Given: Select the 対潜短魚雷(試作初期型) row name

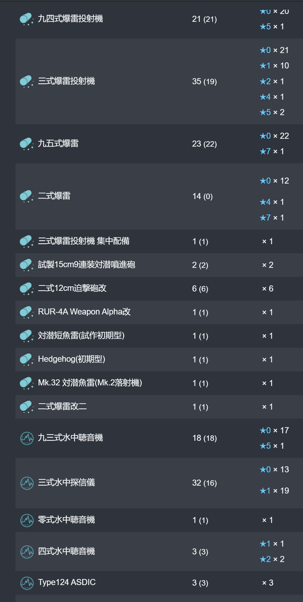Looking at the screenshot, I should 81,336.
